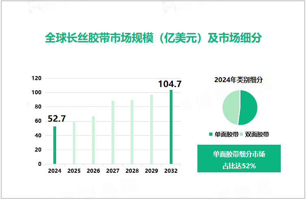
Task: Click the y-axis value 0
Action: tap(40, 164)
